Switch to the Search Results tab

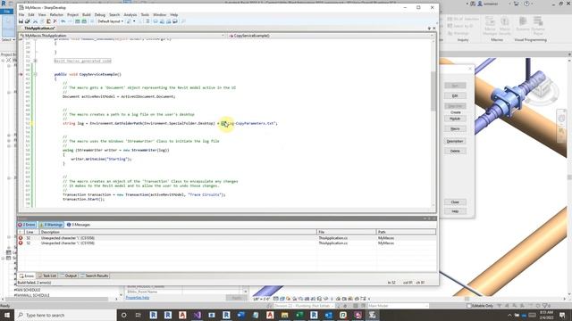pyautogui.click(x=94, y=276)
